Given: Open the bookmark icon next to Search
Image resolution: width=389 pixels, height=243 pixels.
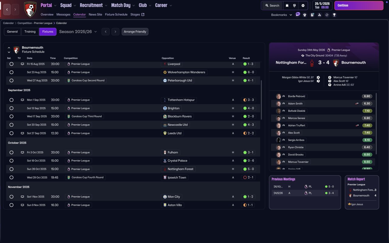Looking at the screenshot, I should pyautogui.click(x=287, y=5).
